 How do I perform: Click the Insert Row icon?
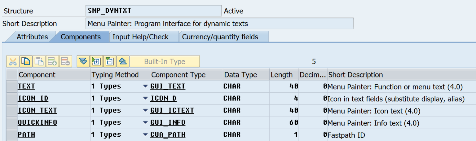[x=52, y=61]
